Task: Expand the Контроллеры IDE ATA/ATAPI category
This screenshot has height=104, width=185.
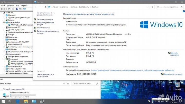Action: 4,42
